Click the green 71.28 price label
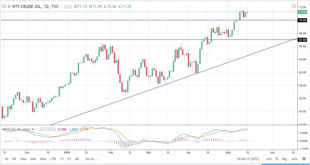 pos(302,12)
